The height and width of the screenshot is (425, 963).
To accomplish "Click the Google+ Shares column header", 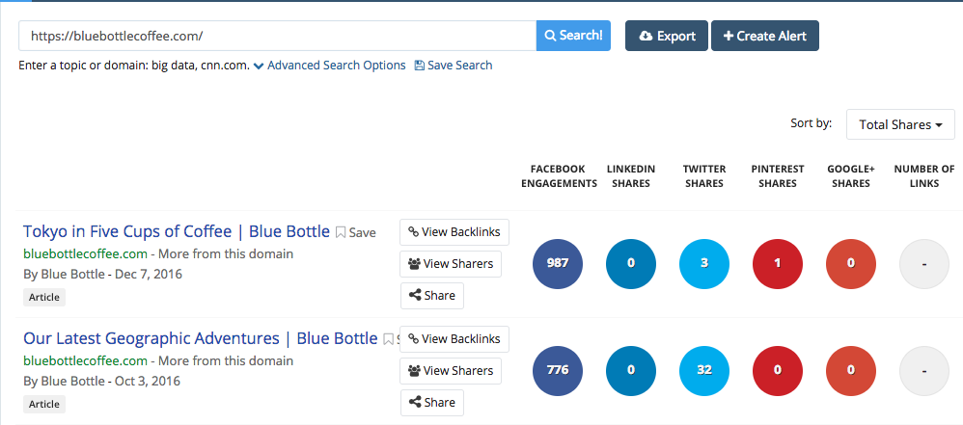I will pyautogui.click(x=851, y=176).
